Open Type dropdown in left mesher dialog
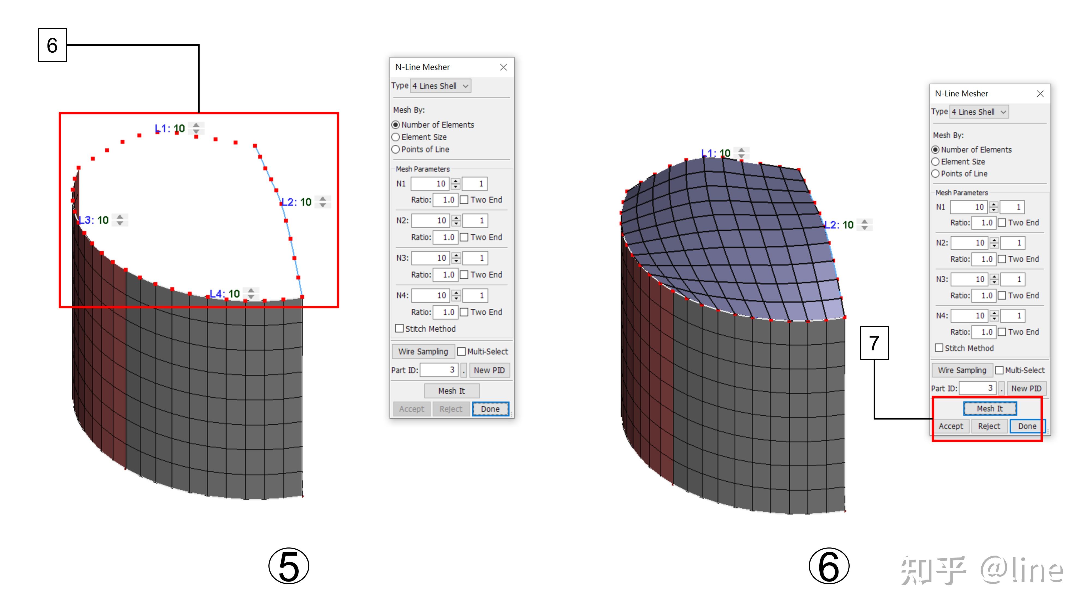The height and width of the screenshot is (614, 1091). (x=440, y=86)
